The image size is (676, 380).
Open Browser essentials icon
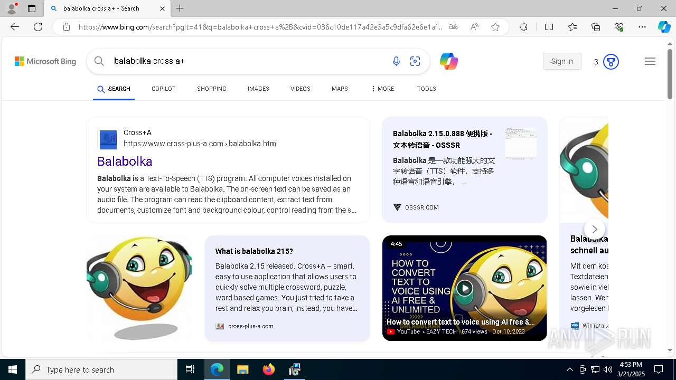coord(619,27)
